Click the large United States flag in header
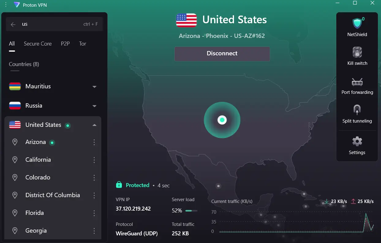This screenshot has height=243, width=381. point(187,20)
